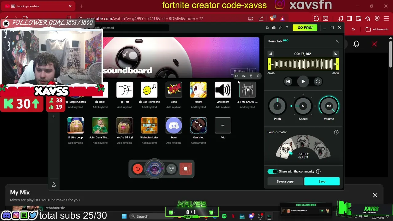Add new soundboard with plus in sidebar
393x221 pixels.
coord(54,117)
